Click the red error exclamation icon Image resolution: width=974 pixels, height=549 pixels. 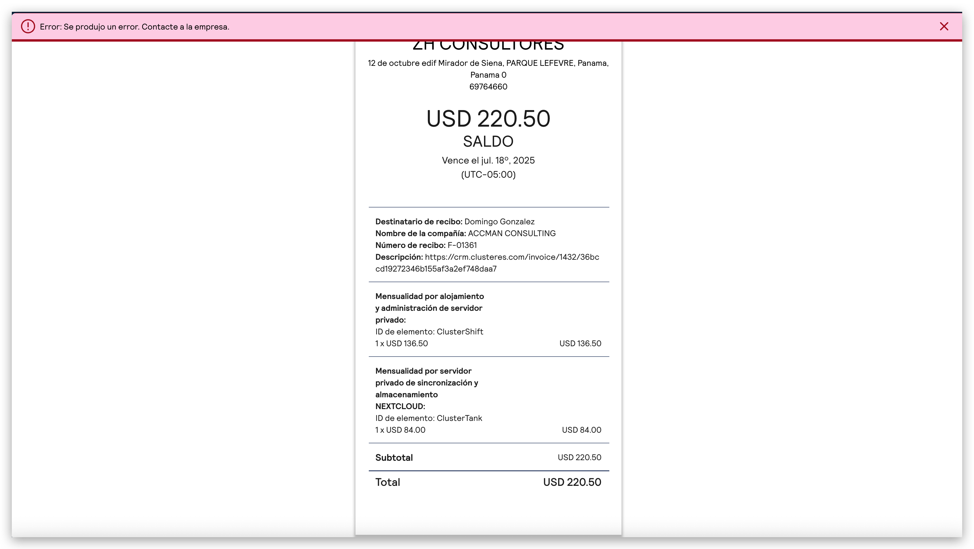[27, 27]
